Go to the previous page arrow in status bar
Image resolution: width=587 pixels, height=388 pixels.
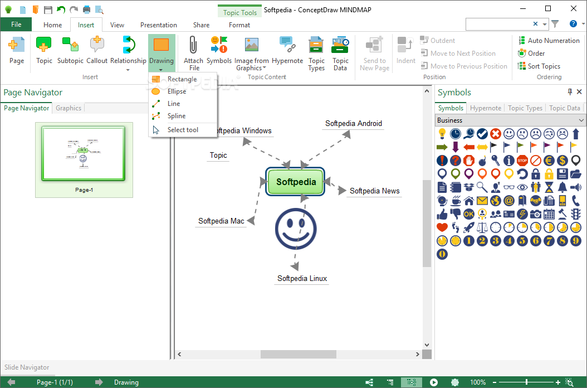(x=11, y=382)
